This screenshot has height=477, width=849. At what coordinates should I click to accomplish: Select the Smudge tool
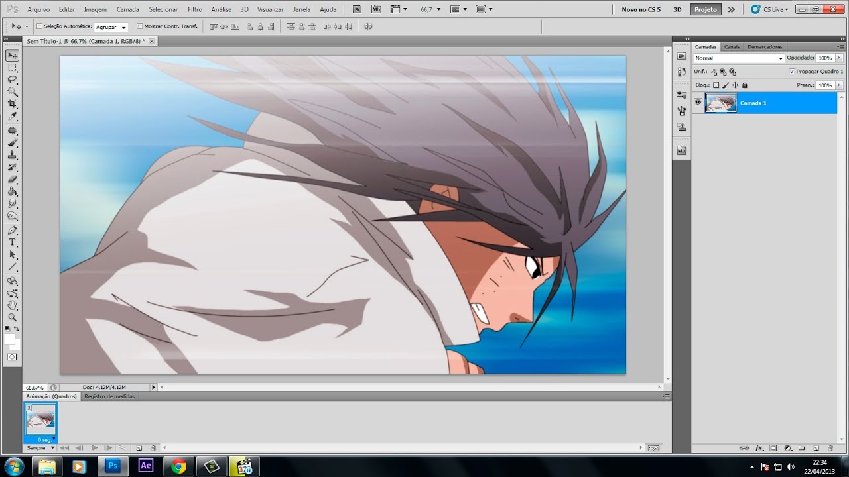click(x=12, y=203)
